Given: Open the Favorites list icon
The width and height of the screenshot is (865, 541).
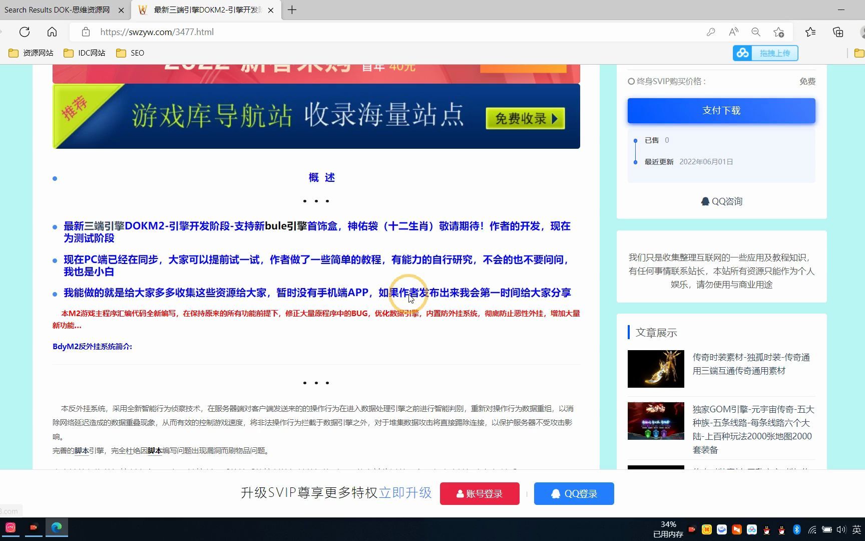Looking at the screenshot, I should 810,32.
